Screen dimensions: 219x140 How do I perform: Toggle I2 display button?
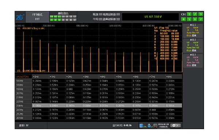[x=55, y=20]
